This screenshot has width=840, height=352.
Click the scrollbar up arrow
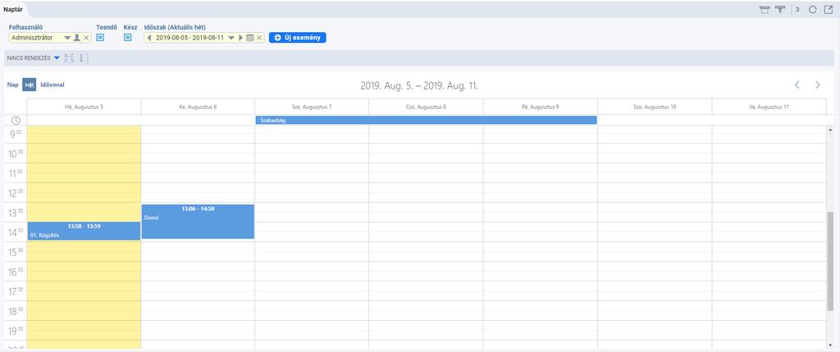point(830,130)
